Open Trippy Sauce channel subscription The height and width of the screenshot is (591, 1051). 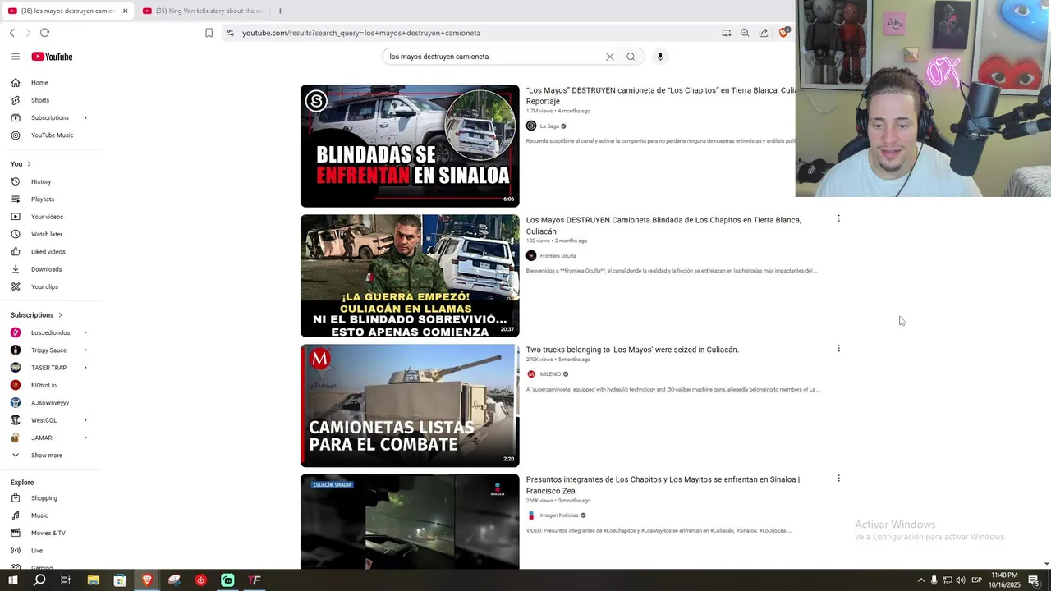(50, 350)
